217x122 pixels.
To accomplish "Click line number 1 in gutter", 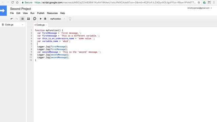I will pos(31,30).
